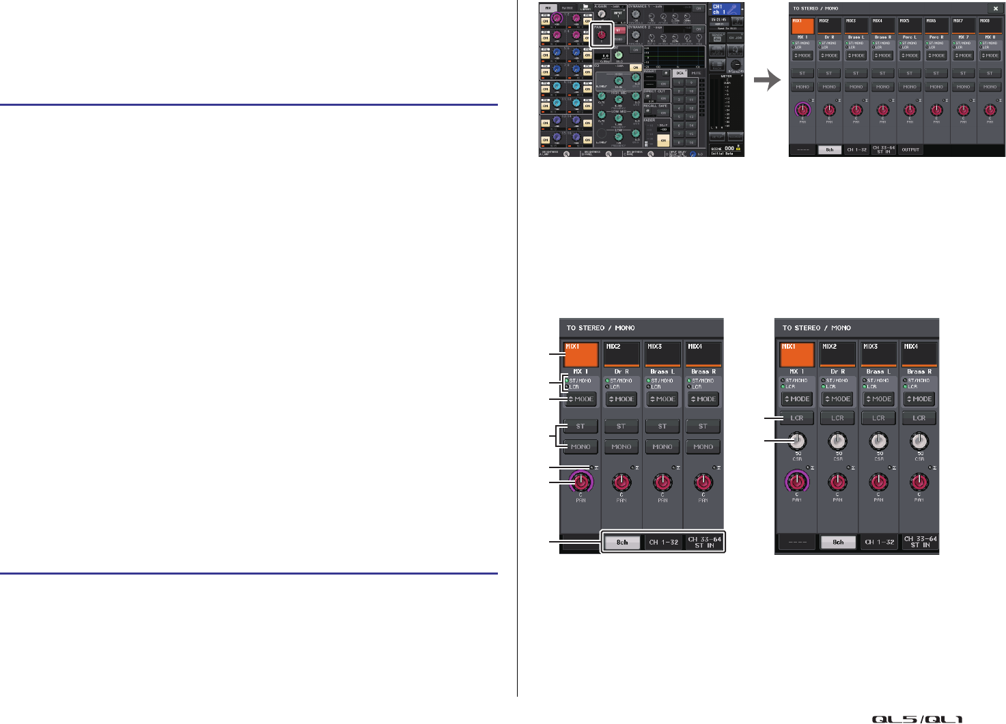
Task: Switch to the DCA tab in overview screen
Action: 680,73
